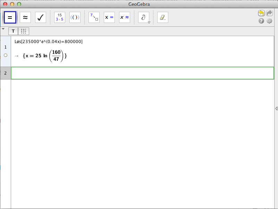
Task: Select the Evaluate (=) tool
Action: [x=10, y=17]
